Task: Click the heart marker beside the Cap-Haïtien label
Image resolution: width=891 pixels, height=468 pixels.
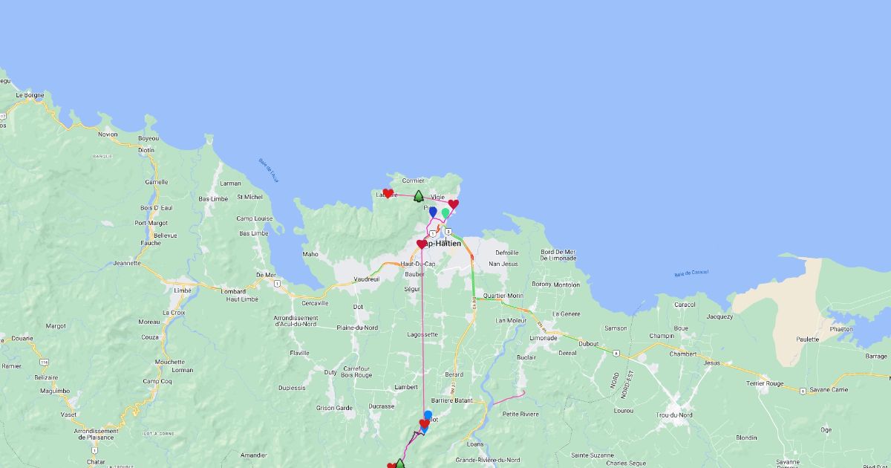Action: click(x=422, y=244)
